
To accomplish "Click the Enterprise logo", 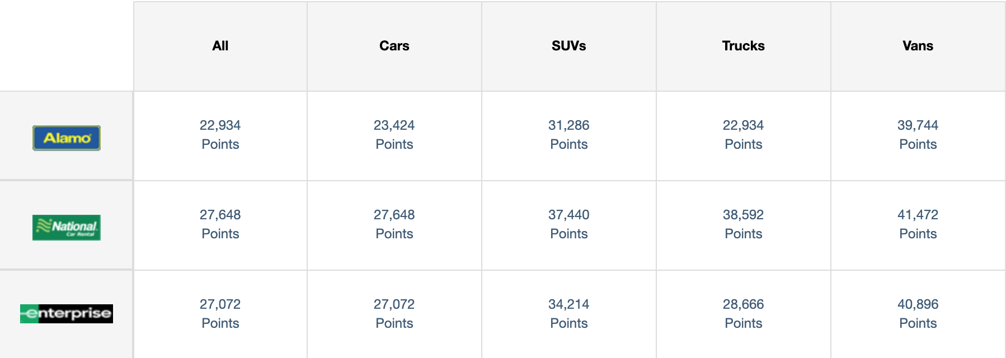I will coord(67,314).
